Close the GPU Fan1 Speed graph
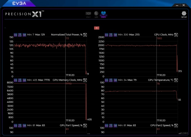Image resolution: width=191 pixels, height=137 pixels. 85,125
